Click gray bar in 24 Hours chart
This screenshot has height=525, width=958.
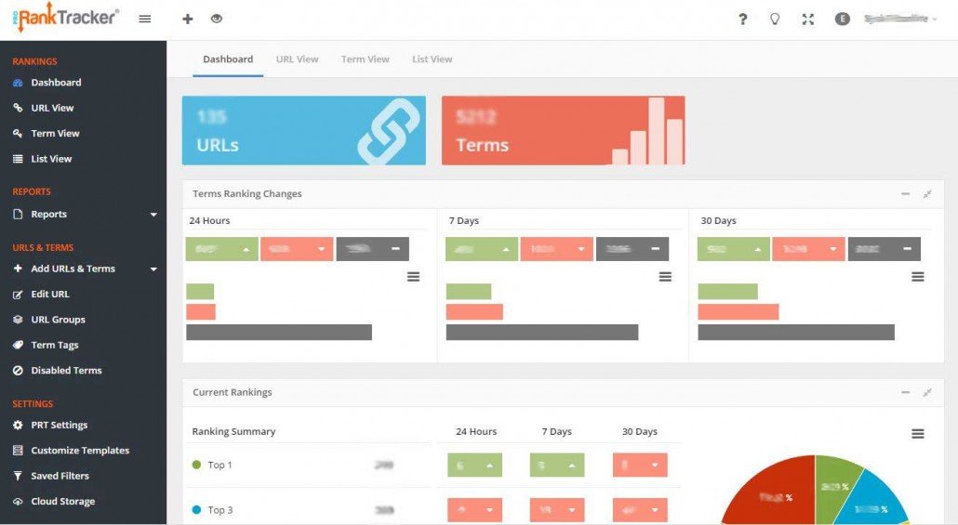(x=279, y=332)
